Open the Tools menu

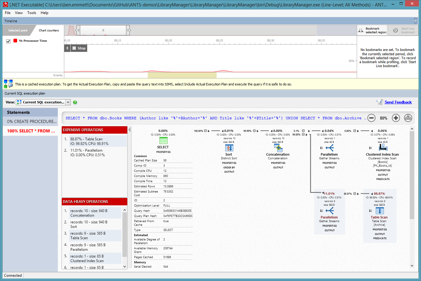(32, 13)
